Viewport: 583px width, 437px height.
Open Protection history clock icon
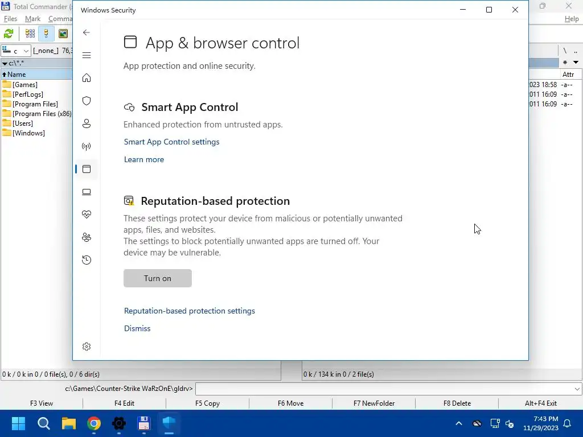[x=87, y=260]
